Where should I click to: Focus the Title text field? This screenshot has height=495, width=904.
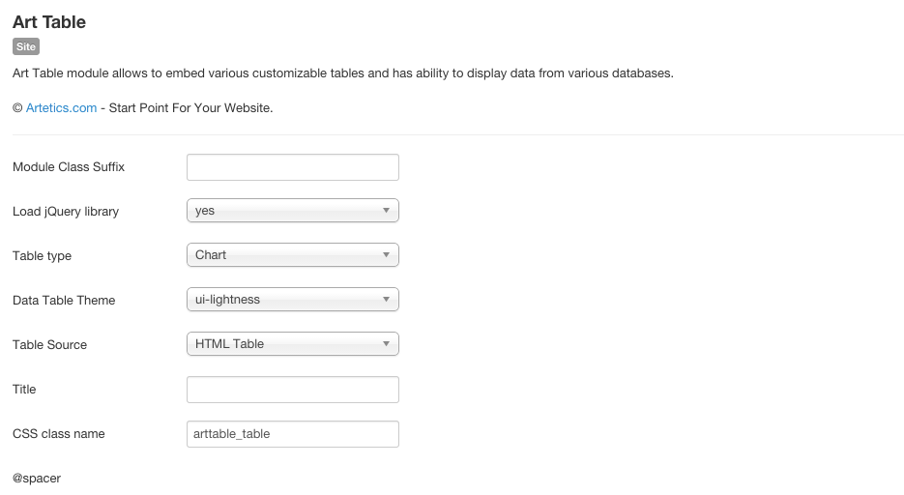(x=293, y=390)
